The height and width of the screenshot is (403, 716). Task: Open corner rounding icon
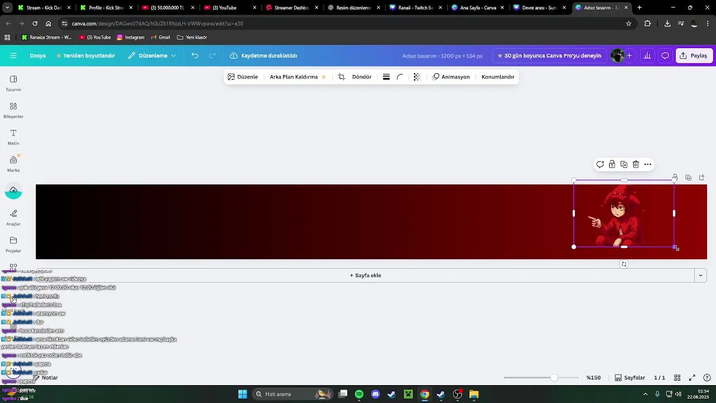pyautogui.click(x=400, y=77)
